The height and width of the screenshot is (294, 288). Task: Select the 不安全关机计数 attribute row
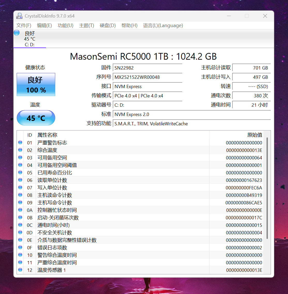pyautogui.click(x=140, y=233)
